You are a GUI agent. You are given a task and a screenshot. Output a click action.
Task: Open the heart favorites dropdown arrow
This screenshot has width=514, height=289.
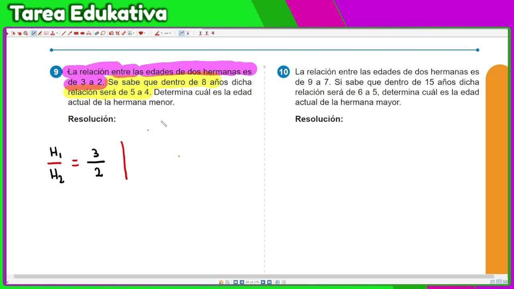point(145,33)
